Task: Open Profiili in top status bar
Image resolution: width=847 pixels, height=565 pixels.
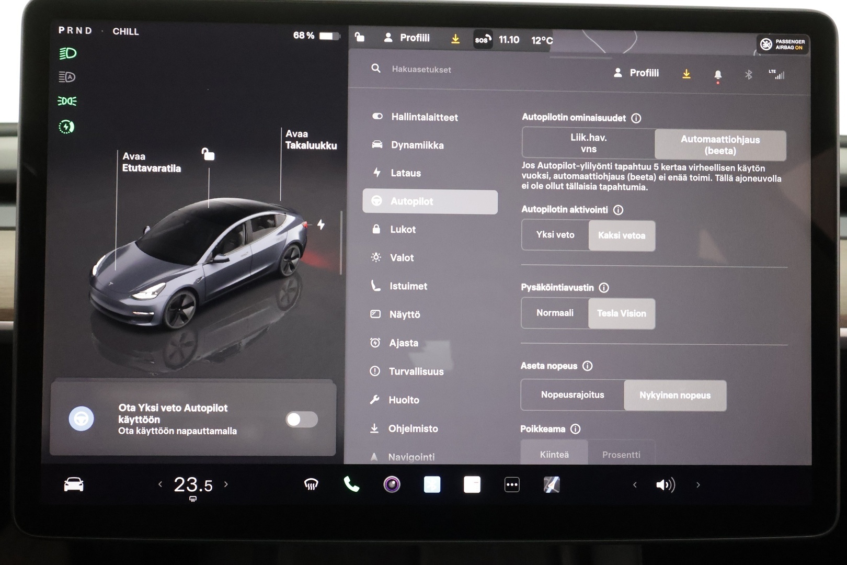Action: 407,38
